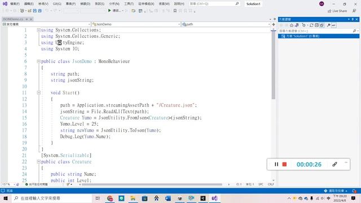This screenshot has height=203, width=361.
Task: Click the account avatar icon
Action: [322, 4]
